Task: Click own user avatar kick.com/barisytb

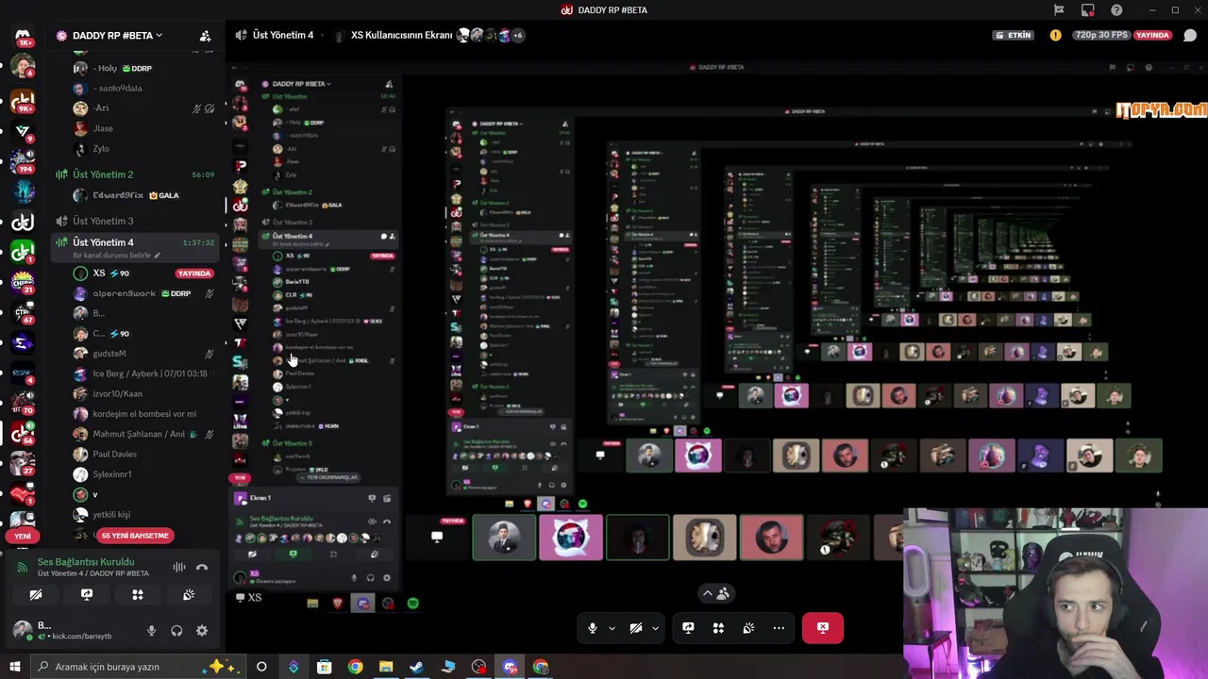Action: (23, 630)
